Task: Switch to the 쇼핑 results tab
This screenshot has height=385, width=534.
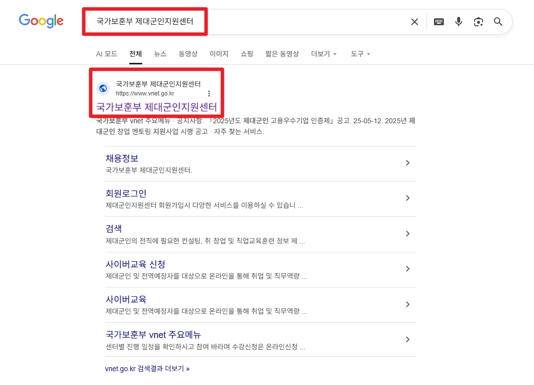Action: pyautogui.click(x=247, y=54)
